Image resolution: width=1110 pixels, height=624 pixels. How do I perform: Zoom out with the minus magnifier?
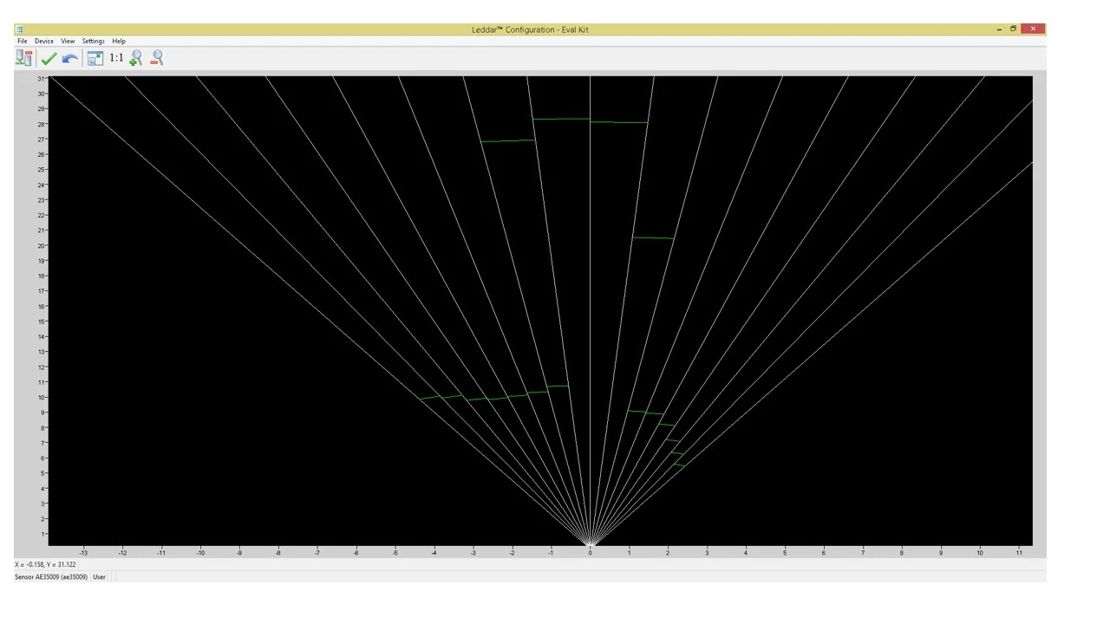[157, 58]
